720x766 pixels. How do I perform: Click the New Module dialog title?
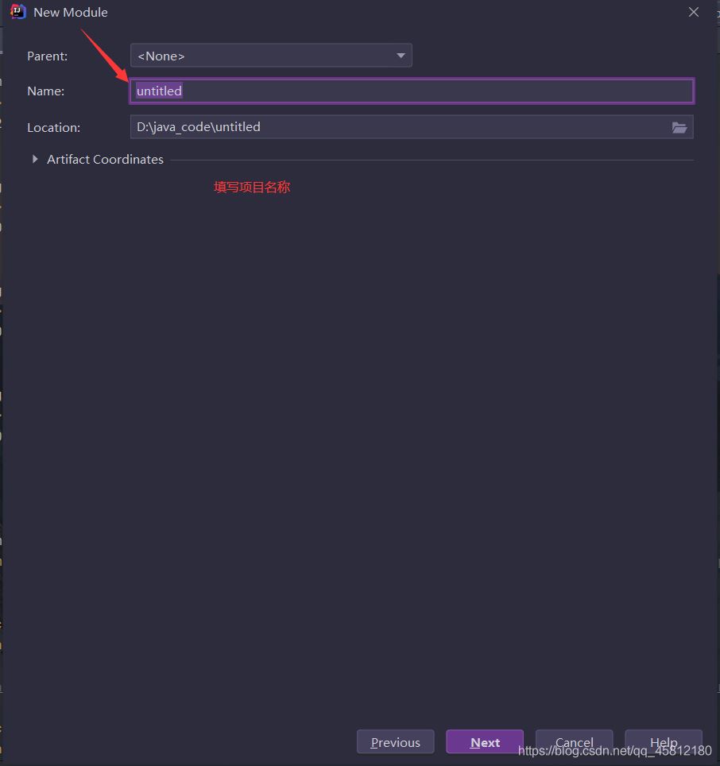[70, 12]
